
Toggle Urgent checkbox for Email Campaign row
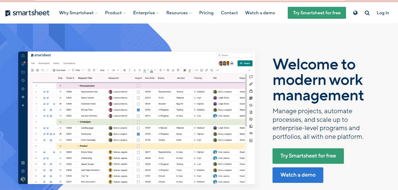pyautogui.click(x=138, y=140)
